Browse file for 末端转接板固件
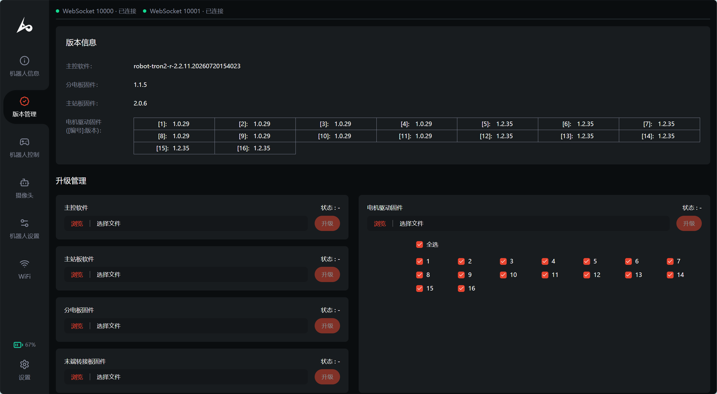Image resolution: width=717 pixels, height=394 pixels. [x=77, y=377]
